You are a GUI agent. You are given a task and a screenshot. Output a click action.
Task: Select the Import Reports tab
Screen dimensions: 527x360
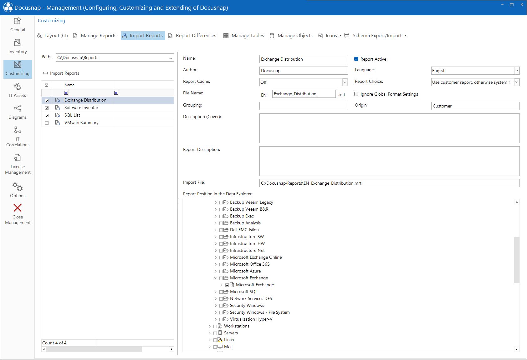143,36
